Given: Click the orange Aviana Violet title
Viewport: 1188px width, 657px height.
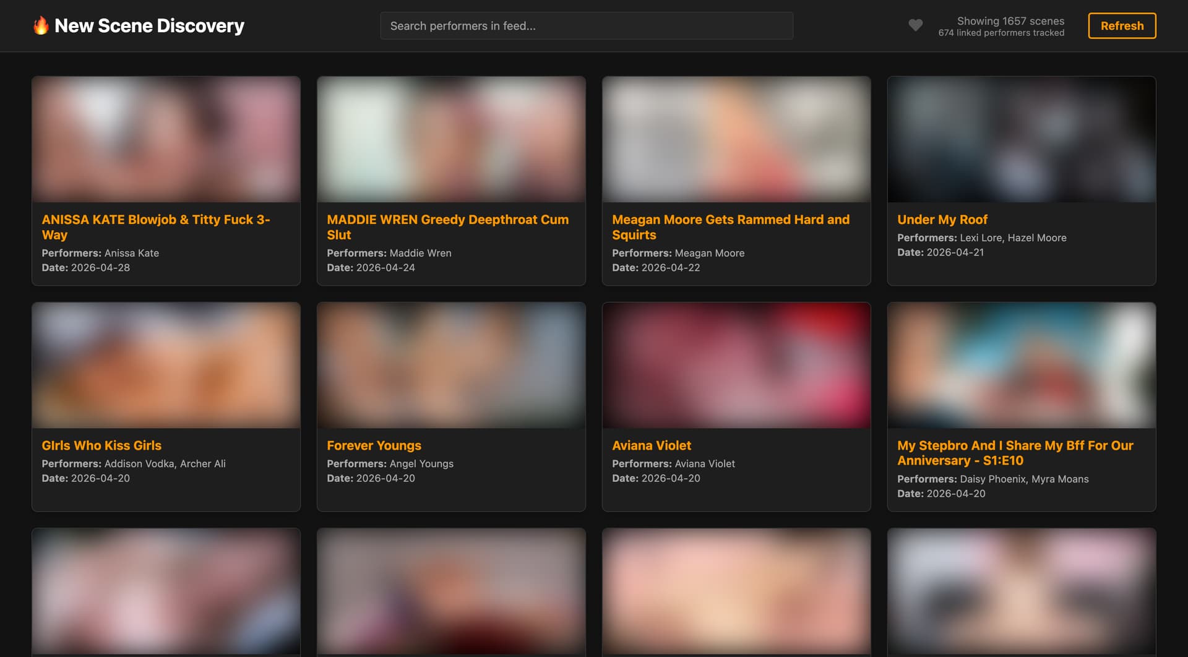Looking at the screenshot, I should [x=651, y=445].
